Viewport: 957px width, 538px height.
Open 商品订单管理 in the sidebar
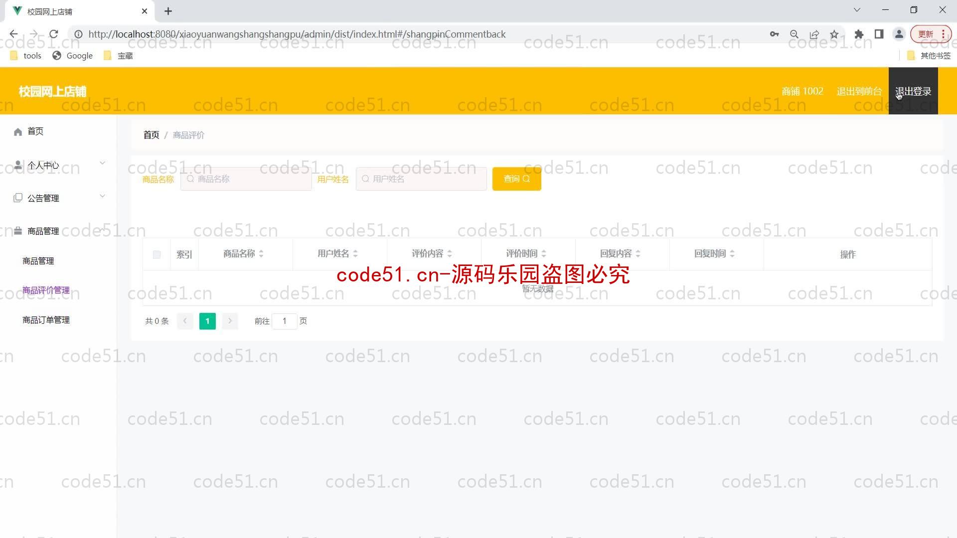(46, 320)
